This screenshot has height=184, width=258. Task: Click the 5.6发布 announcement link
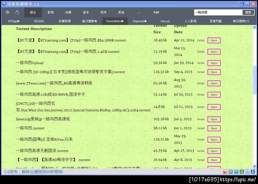tap(33, 172)
